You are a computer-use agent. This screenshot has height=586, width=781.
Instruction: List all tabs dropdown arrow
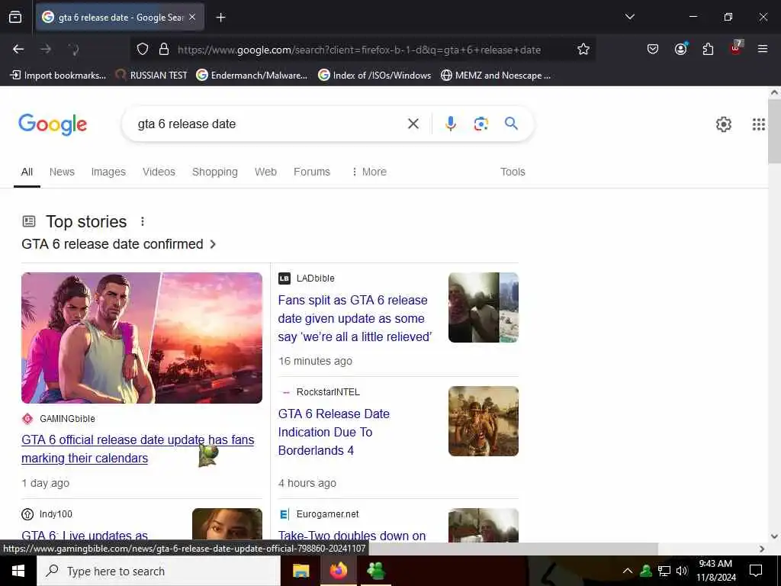click(629, 17)
